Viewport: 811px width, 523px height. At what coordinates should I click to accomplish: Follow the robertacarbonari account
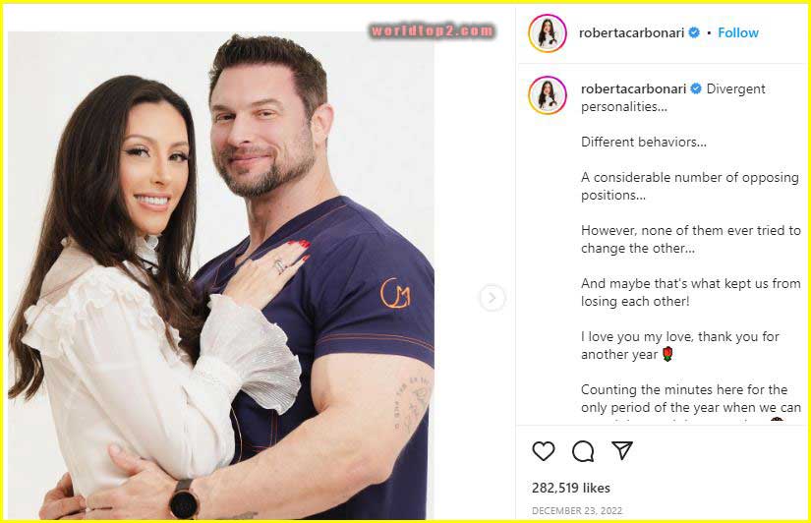(738, 32)
